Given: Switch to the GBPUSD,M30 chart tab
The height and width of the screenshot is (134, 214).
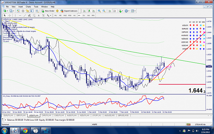Looking at the screenshot, I should [x=123, y=115].
